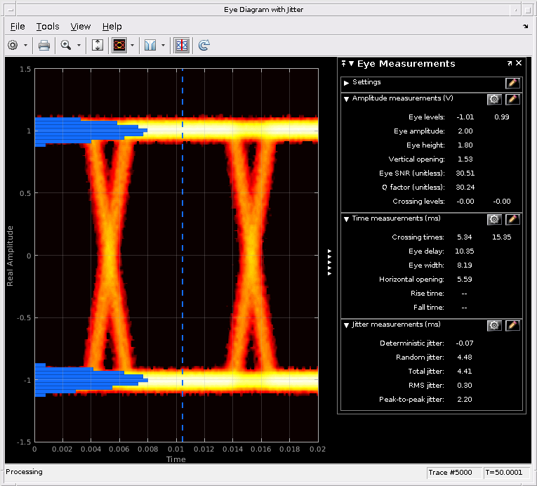Click the Autoscale axes icon
537x486 pixels.
coord(98,45)
